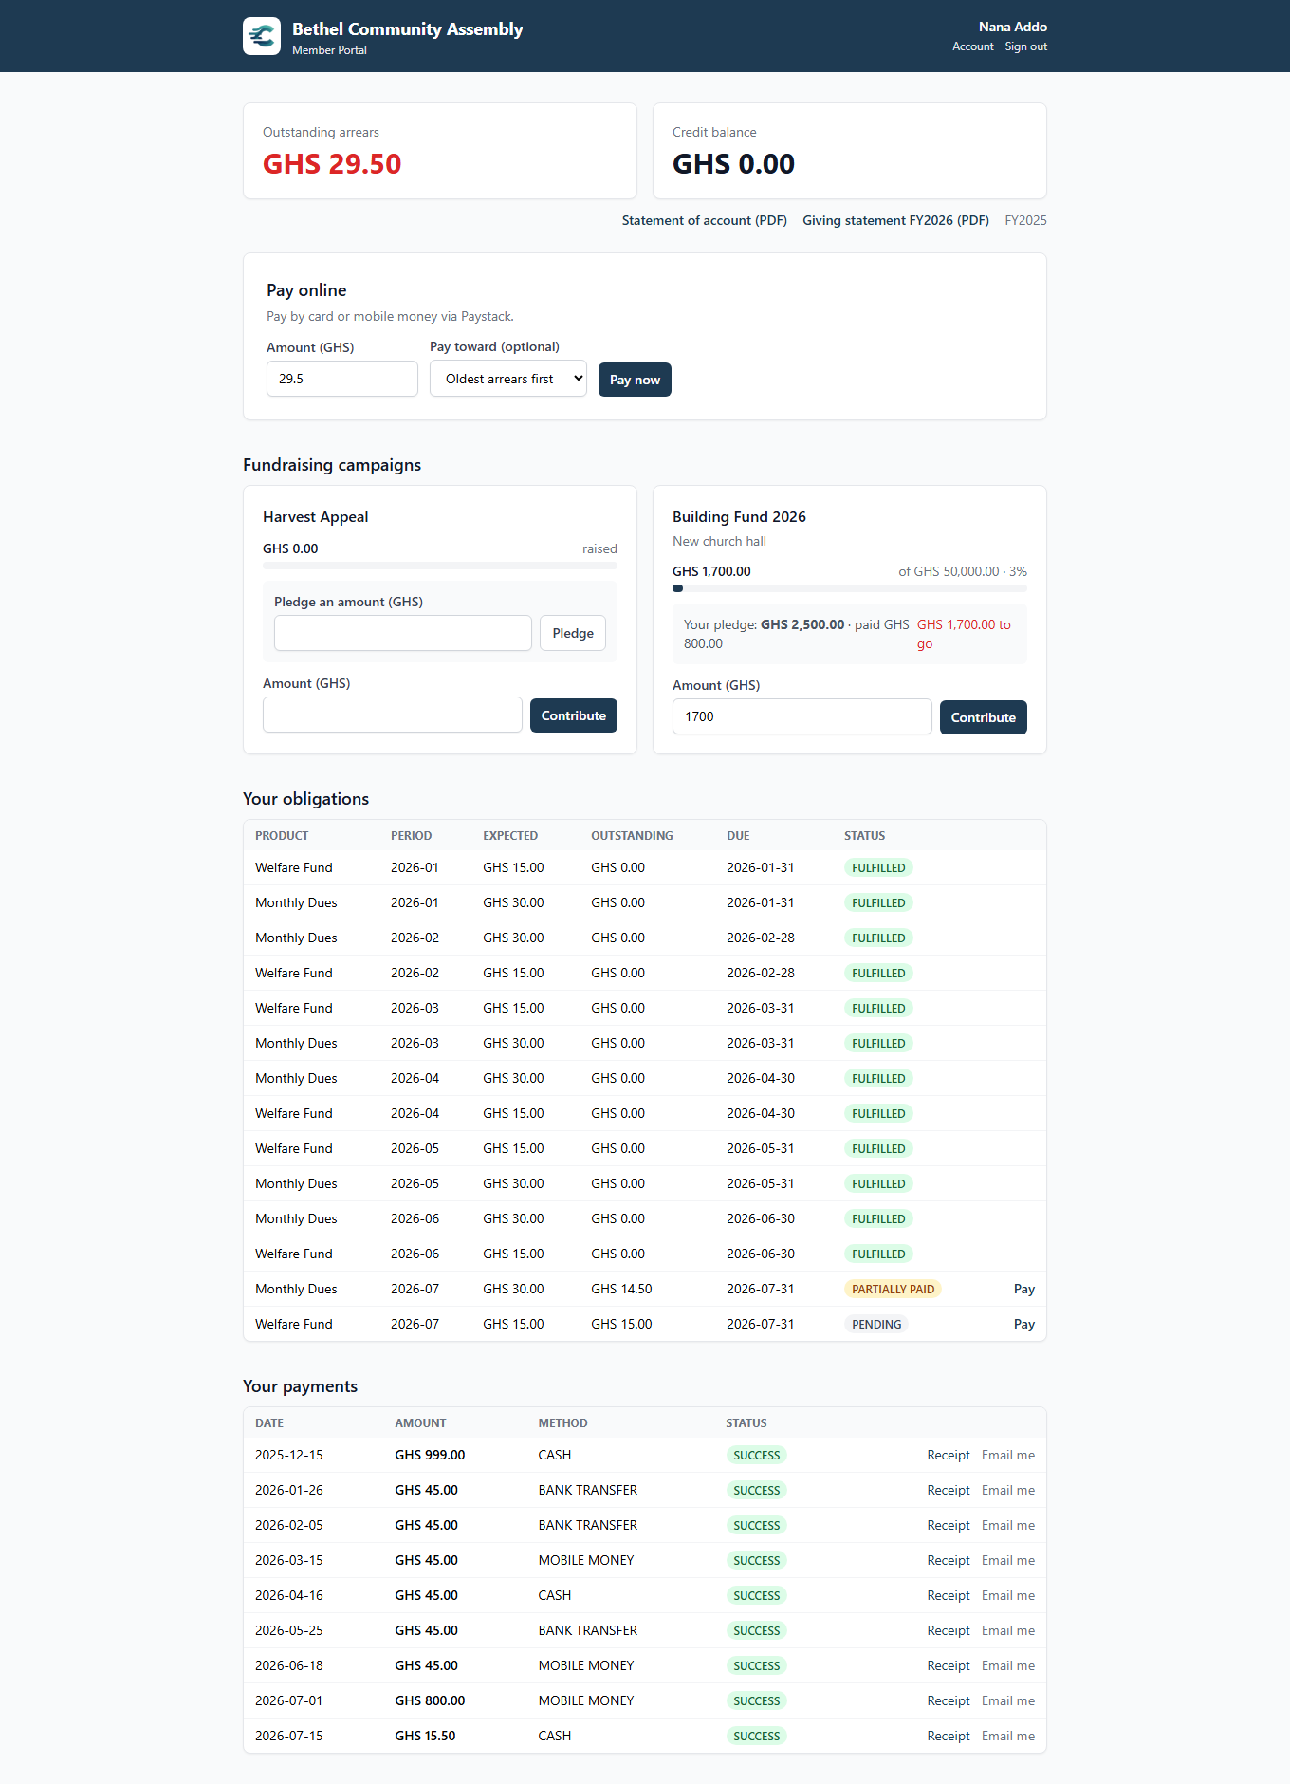Click Contribute for Harvest Appeal
Viewport: 1290px width, 1784px height.
(574, 715)
